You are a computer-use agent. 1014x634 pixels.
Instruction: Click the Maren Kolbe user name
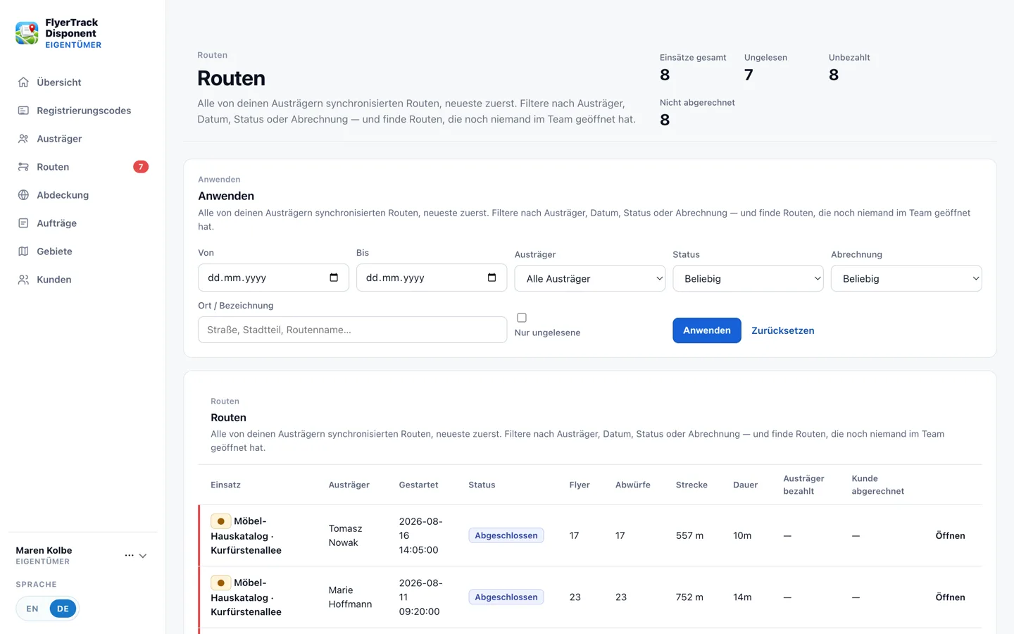pos(44,550)
